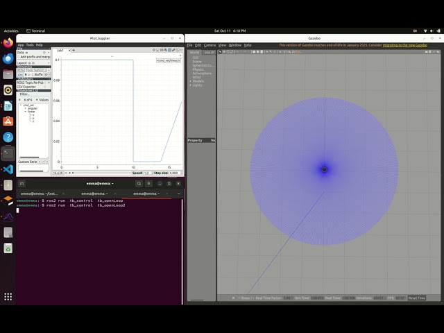Insert a Sphere shape from Gazebo toolbar
The width and height of the screenshot is (444, 333).
pyautogui.click(x=258, y=52)
